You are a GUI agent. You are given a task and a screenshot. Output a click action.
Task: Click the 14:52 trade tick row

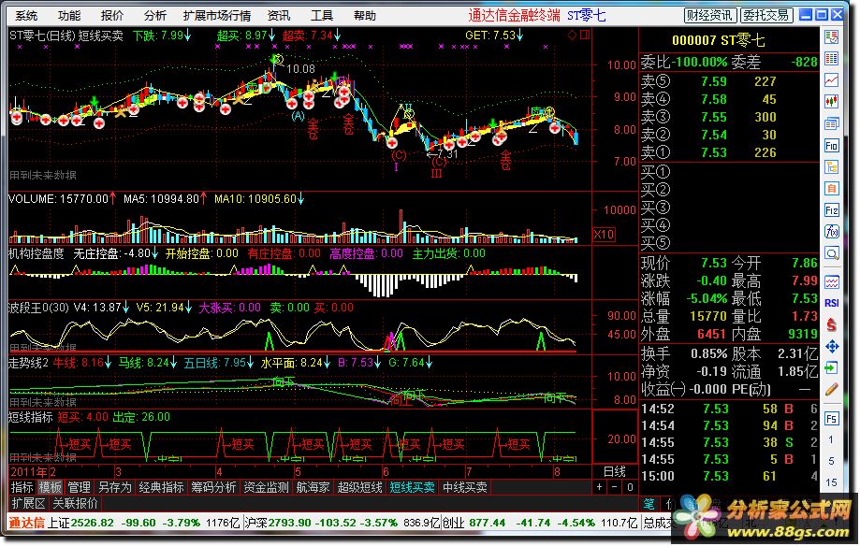(x=728, y=409)
